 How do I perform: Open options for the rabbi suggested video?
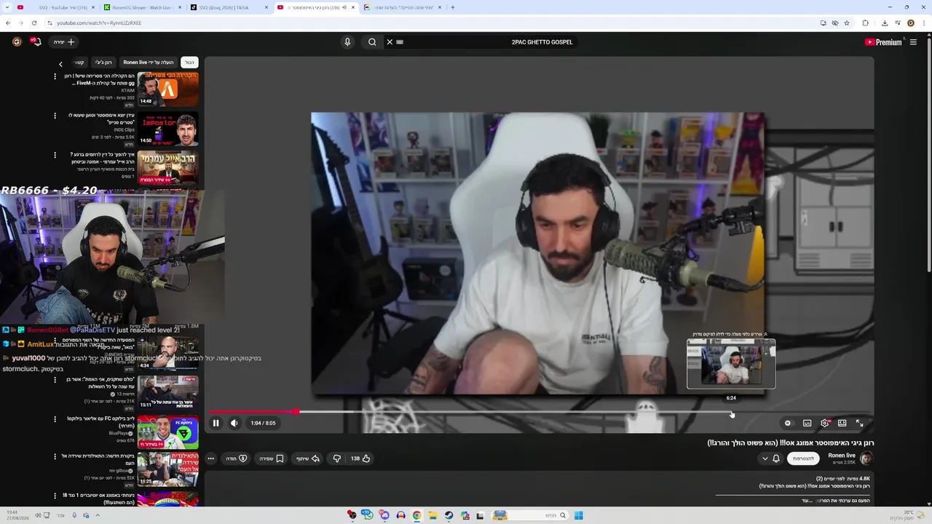point(55,155)
